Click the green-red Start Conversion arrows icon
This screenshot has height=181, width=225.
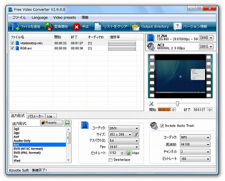tap(48, 26)
